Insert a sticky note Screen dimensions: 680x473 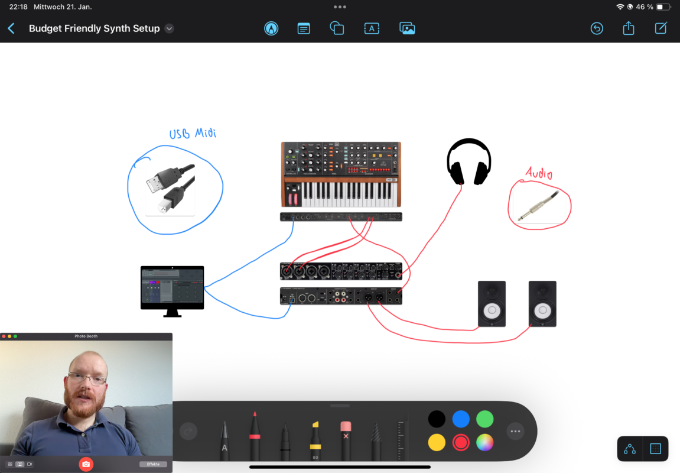coord(304,28)
